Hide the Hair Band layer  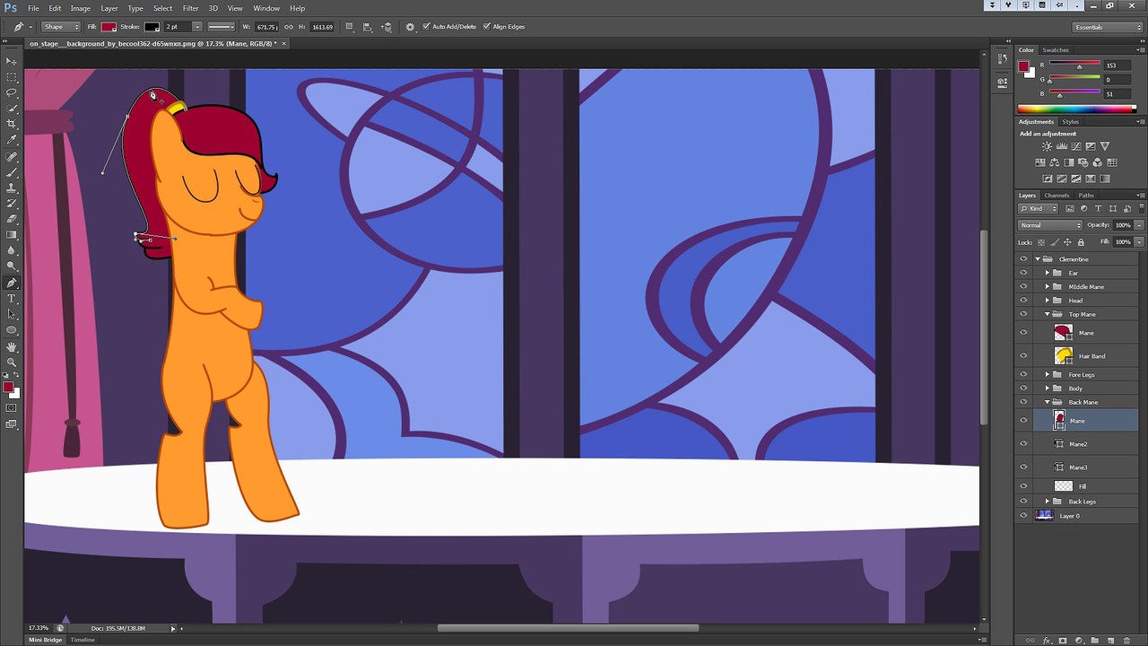(x=1023, y=356)
